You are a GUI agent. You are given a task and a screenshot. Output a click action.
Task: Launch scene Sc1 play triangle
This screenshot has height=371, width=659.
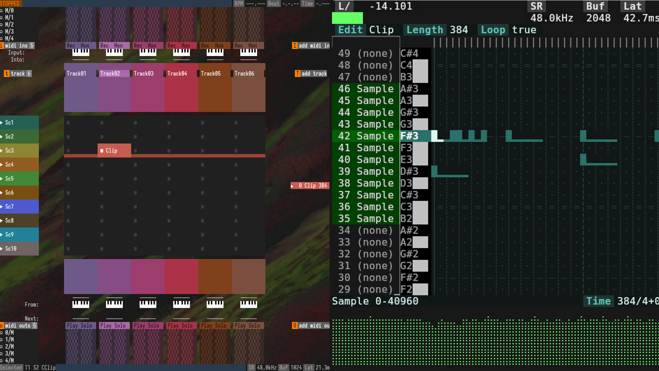(2, 123)
